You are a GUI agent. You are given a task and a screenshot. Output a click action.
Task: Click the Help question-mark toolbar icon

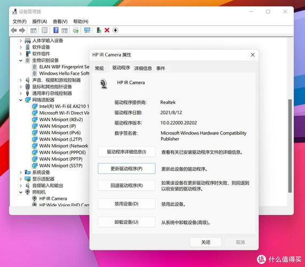pos(56,30)
